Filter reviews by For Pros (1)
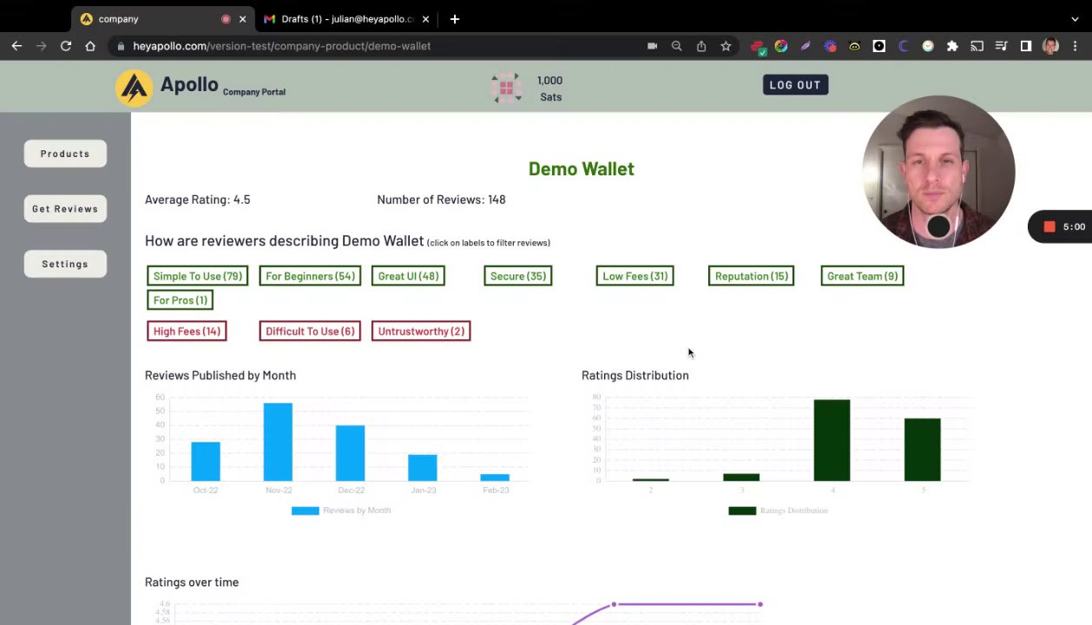 point(181,300)
